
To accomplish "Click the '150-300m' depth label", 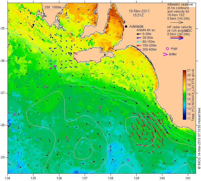I will tap(149, 46).
